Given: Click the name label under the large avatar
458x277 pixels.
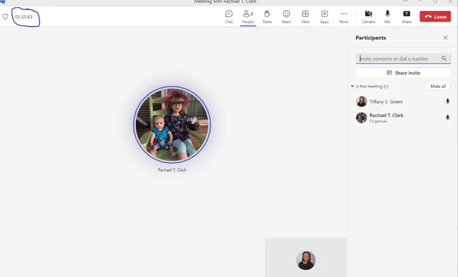Looking at the screenshot, I should [x=172, y=170].
